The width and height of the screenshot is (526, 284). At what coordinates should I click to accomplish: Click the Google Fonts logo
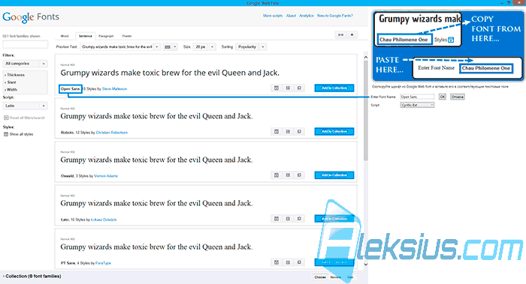click(31, 17)
